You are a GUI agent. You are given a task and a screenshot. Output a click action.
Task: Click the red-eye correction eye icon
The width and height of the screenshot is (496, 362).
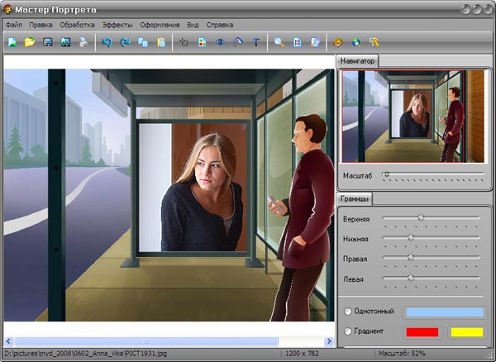(x=220, y=41)
